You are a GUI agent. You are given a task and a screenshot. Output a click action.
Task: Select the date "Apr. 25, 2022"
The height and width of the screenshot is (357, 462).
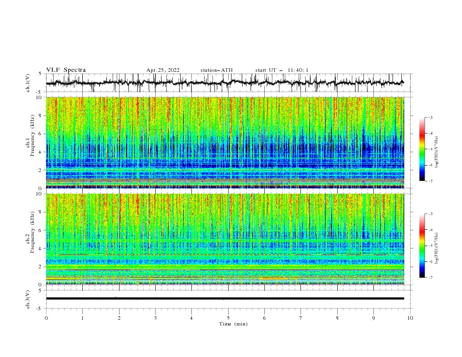163,70
